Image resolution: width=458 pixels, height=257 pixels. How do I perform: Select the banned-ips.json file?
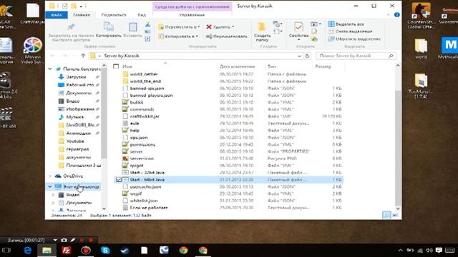coord(147,89)
